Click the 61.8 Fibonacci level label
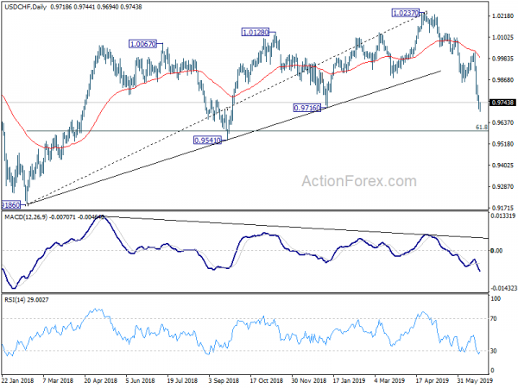This screenshot has height=388, width=518. point(482,127)
